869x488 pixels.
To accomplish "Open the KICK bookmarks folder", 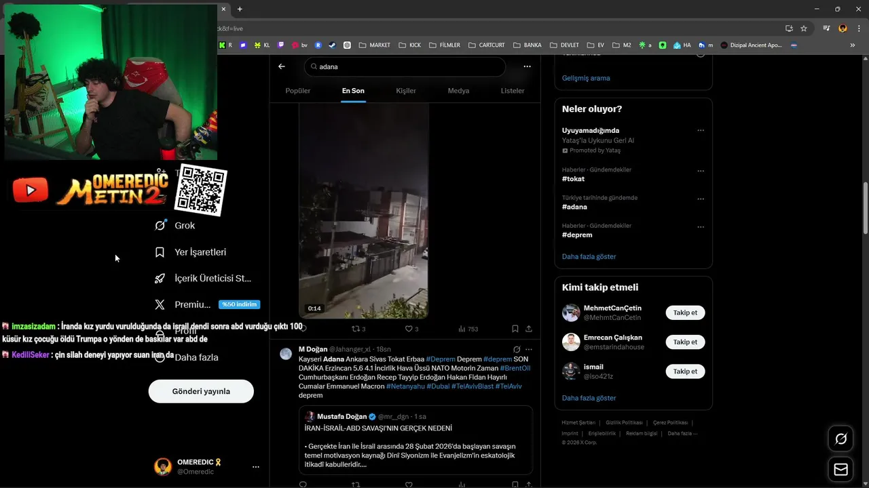I will pos(409,45).
